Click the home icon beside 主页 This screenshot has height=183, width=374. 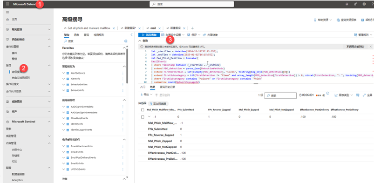pyautogui.click(x=7, y=19)
